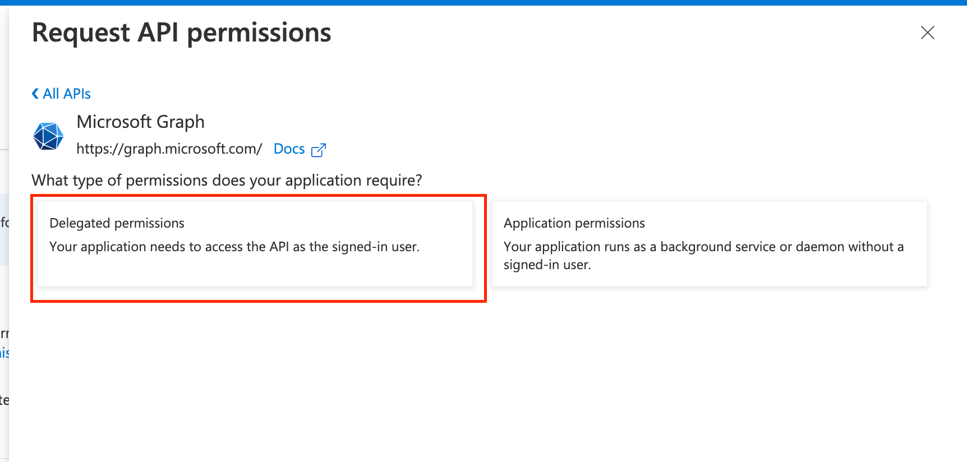Click the Delegated permissions title label
The image size is (967, 462).
tap(117, 223)
